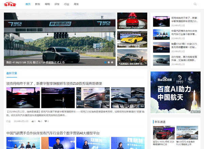Open first image of 中国汽研 article gallery
Viewport: 204px width, 149px height.
23,143
